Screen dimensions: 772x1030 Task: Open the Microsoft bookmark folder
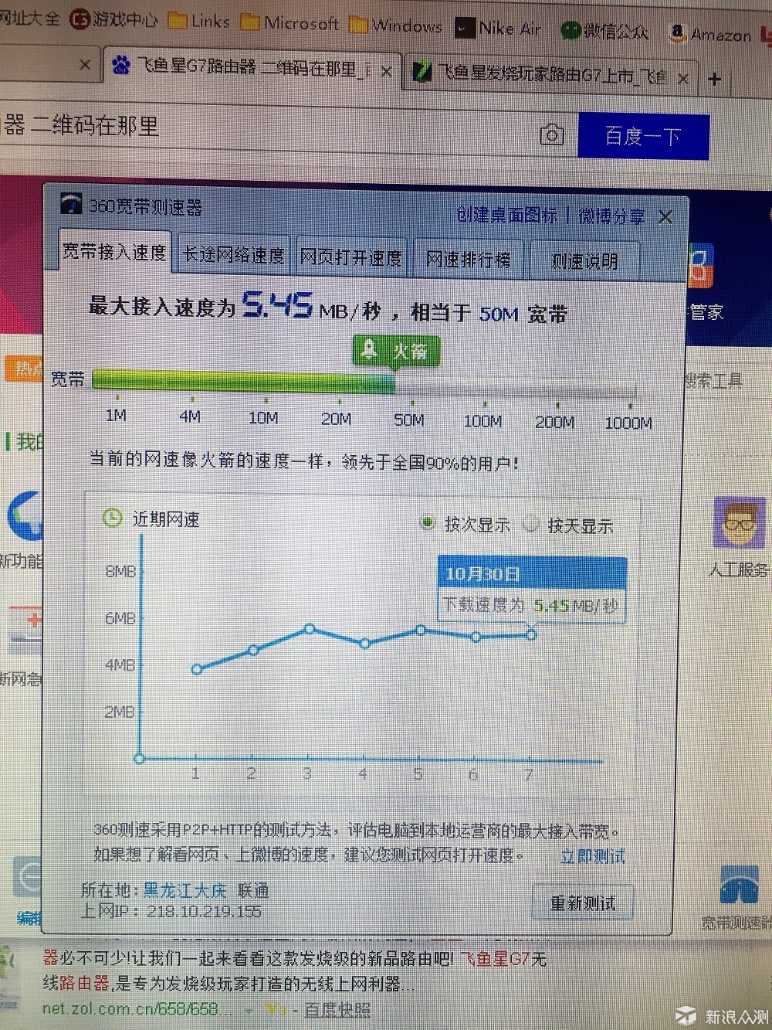[x=290, y=23]
